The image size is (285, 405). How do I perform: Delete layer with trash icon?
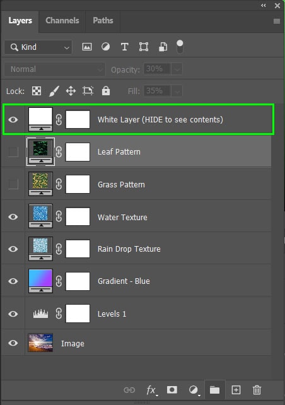pos(257,390)
